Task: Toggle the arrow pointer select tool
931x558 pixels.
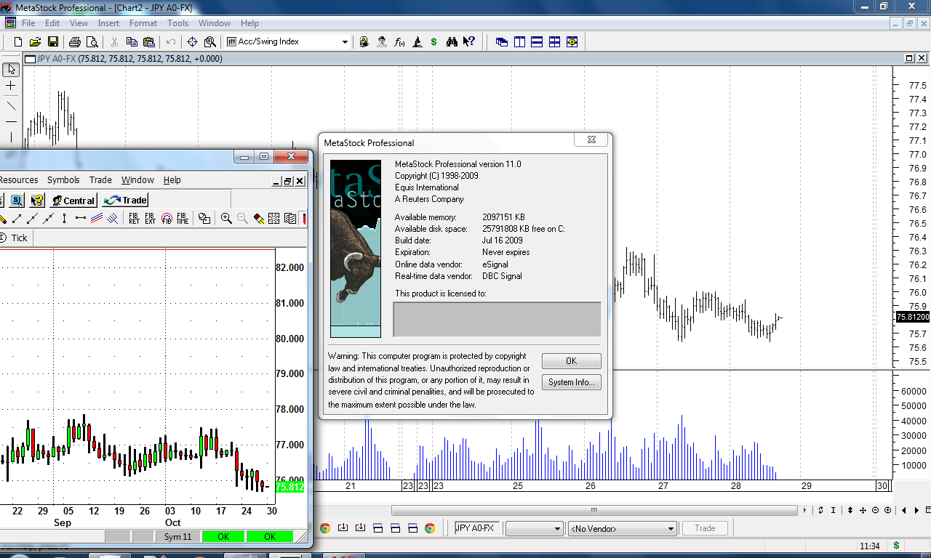Action: pos(11,69)
